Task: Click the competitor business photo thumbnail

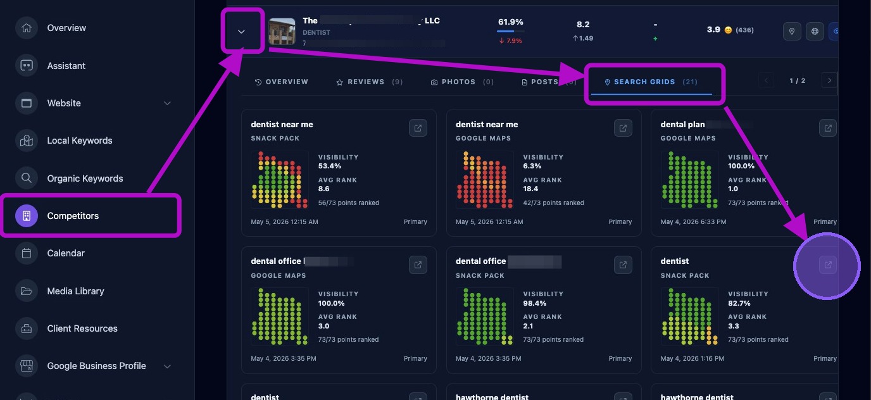Action: 282,32
